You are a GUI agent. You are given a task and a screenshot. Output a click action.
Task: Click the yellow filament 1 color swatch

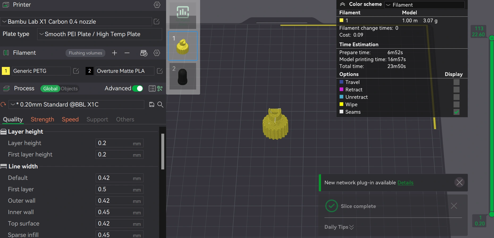6,71
